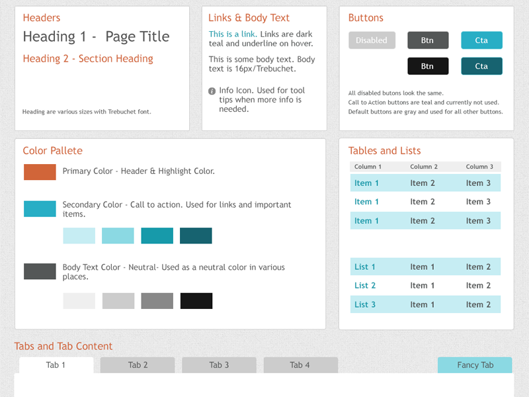
Task: Click the orange primary color swatch
Action: 40,172
